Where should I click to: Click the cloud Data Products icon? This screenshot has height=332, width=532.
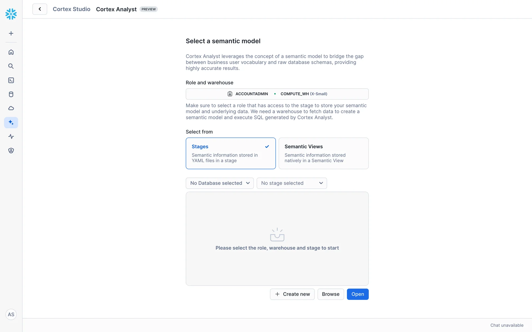(x=11, y=108)
